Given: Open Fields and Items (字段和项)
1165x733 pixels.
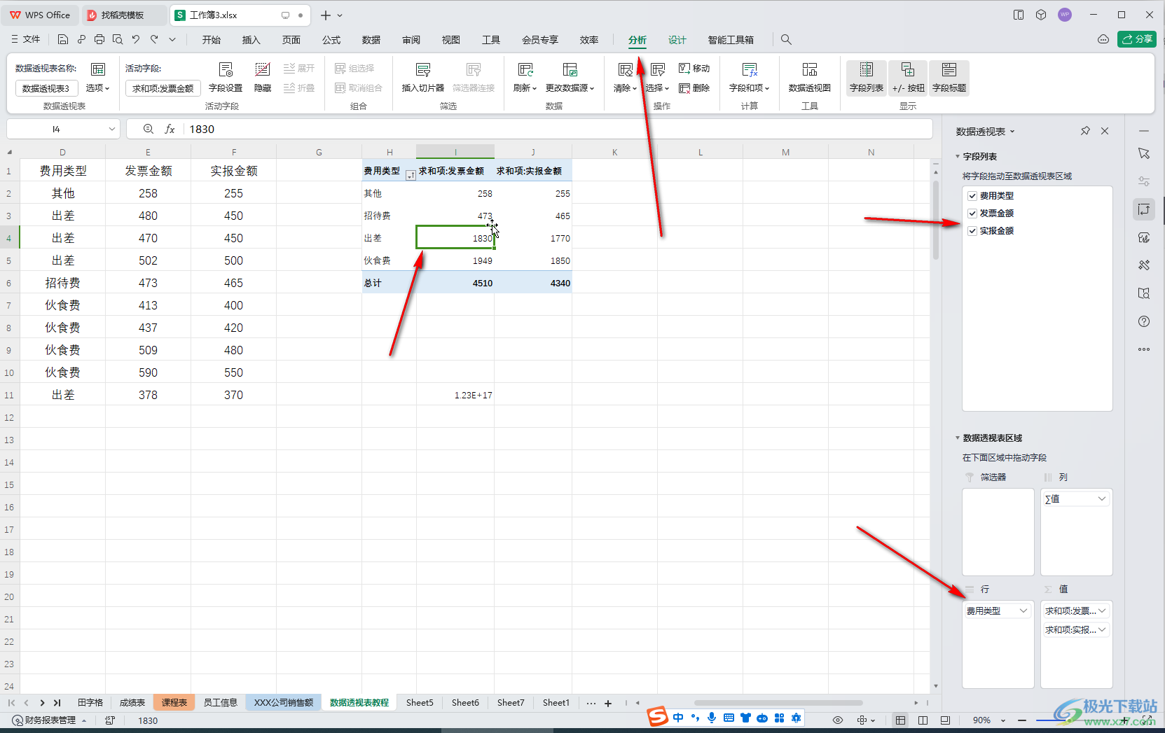Looking at the screenshot, I should (749, 78).
